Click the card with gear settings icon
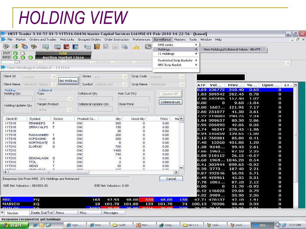This screenshot has width=306, height=229. (x=125, y=47)
